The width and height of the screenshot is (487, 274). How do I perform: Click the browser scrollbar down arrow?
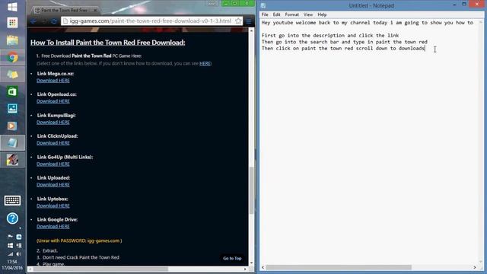point(251,263)
